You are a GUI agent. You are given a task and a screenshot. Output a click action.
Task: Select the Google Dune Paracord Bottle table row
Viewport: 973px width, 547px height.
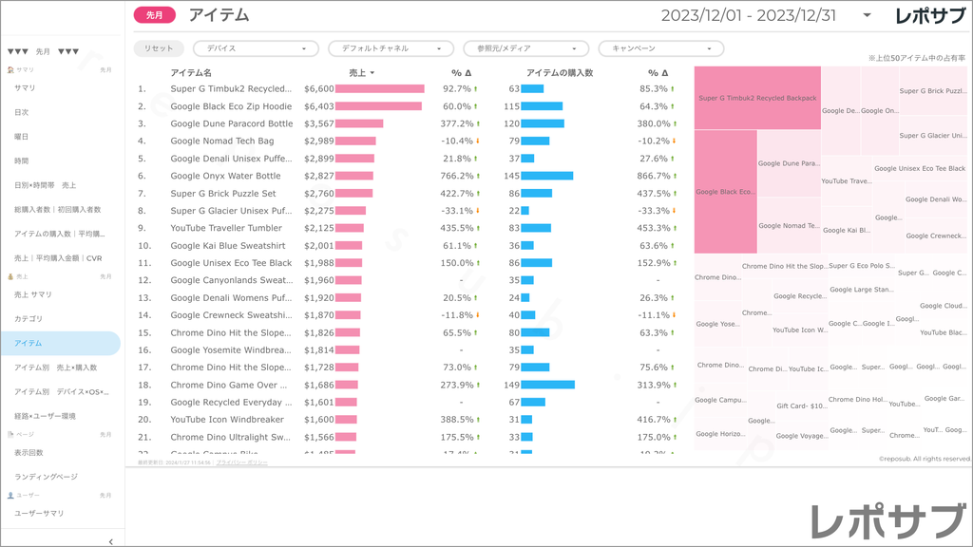[x=232, y=123]
